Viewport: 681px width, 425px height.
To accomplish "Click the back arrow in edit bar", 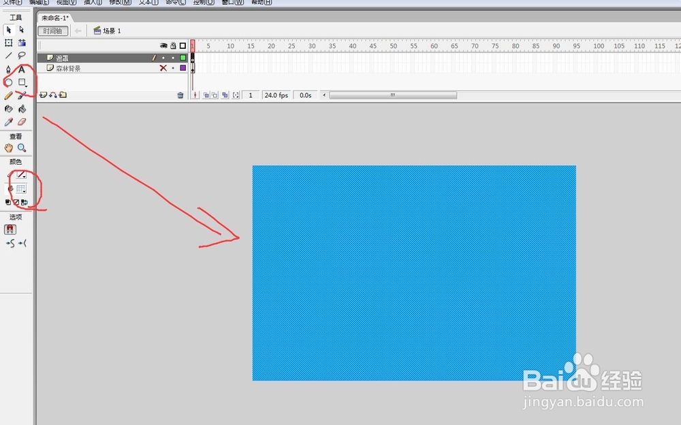I will pos(78,31).
